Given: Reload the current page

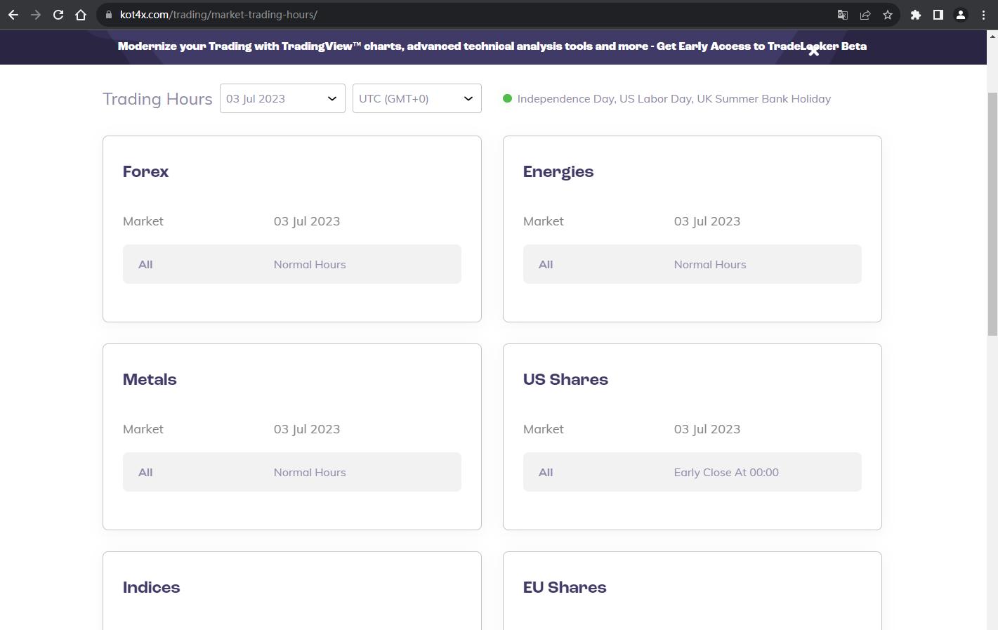Looking at the screenshot, I should pos(58,15).
